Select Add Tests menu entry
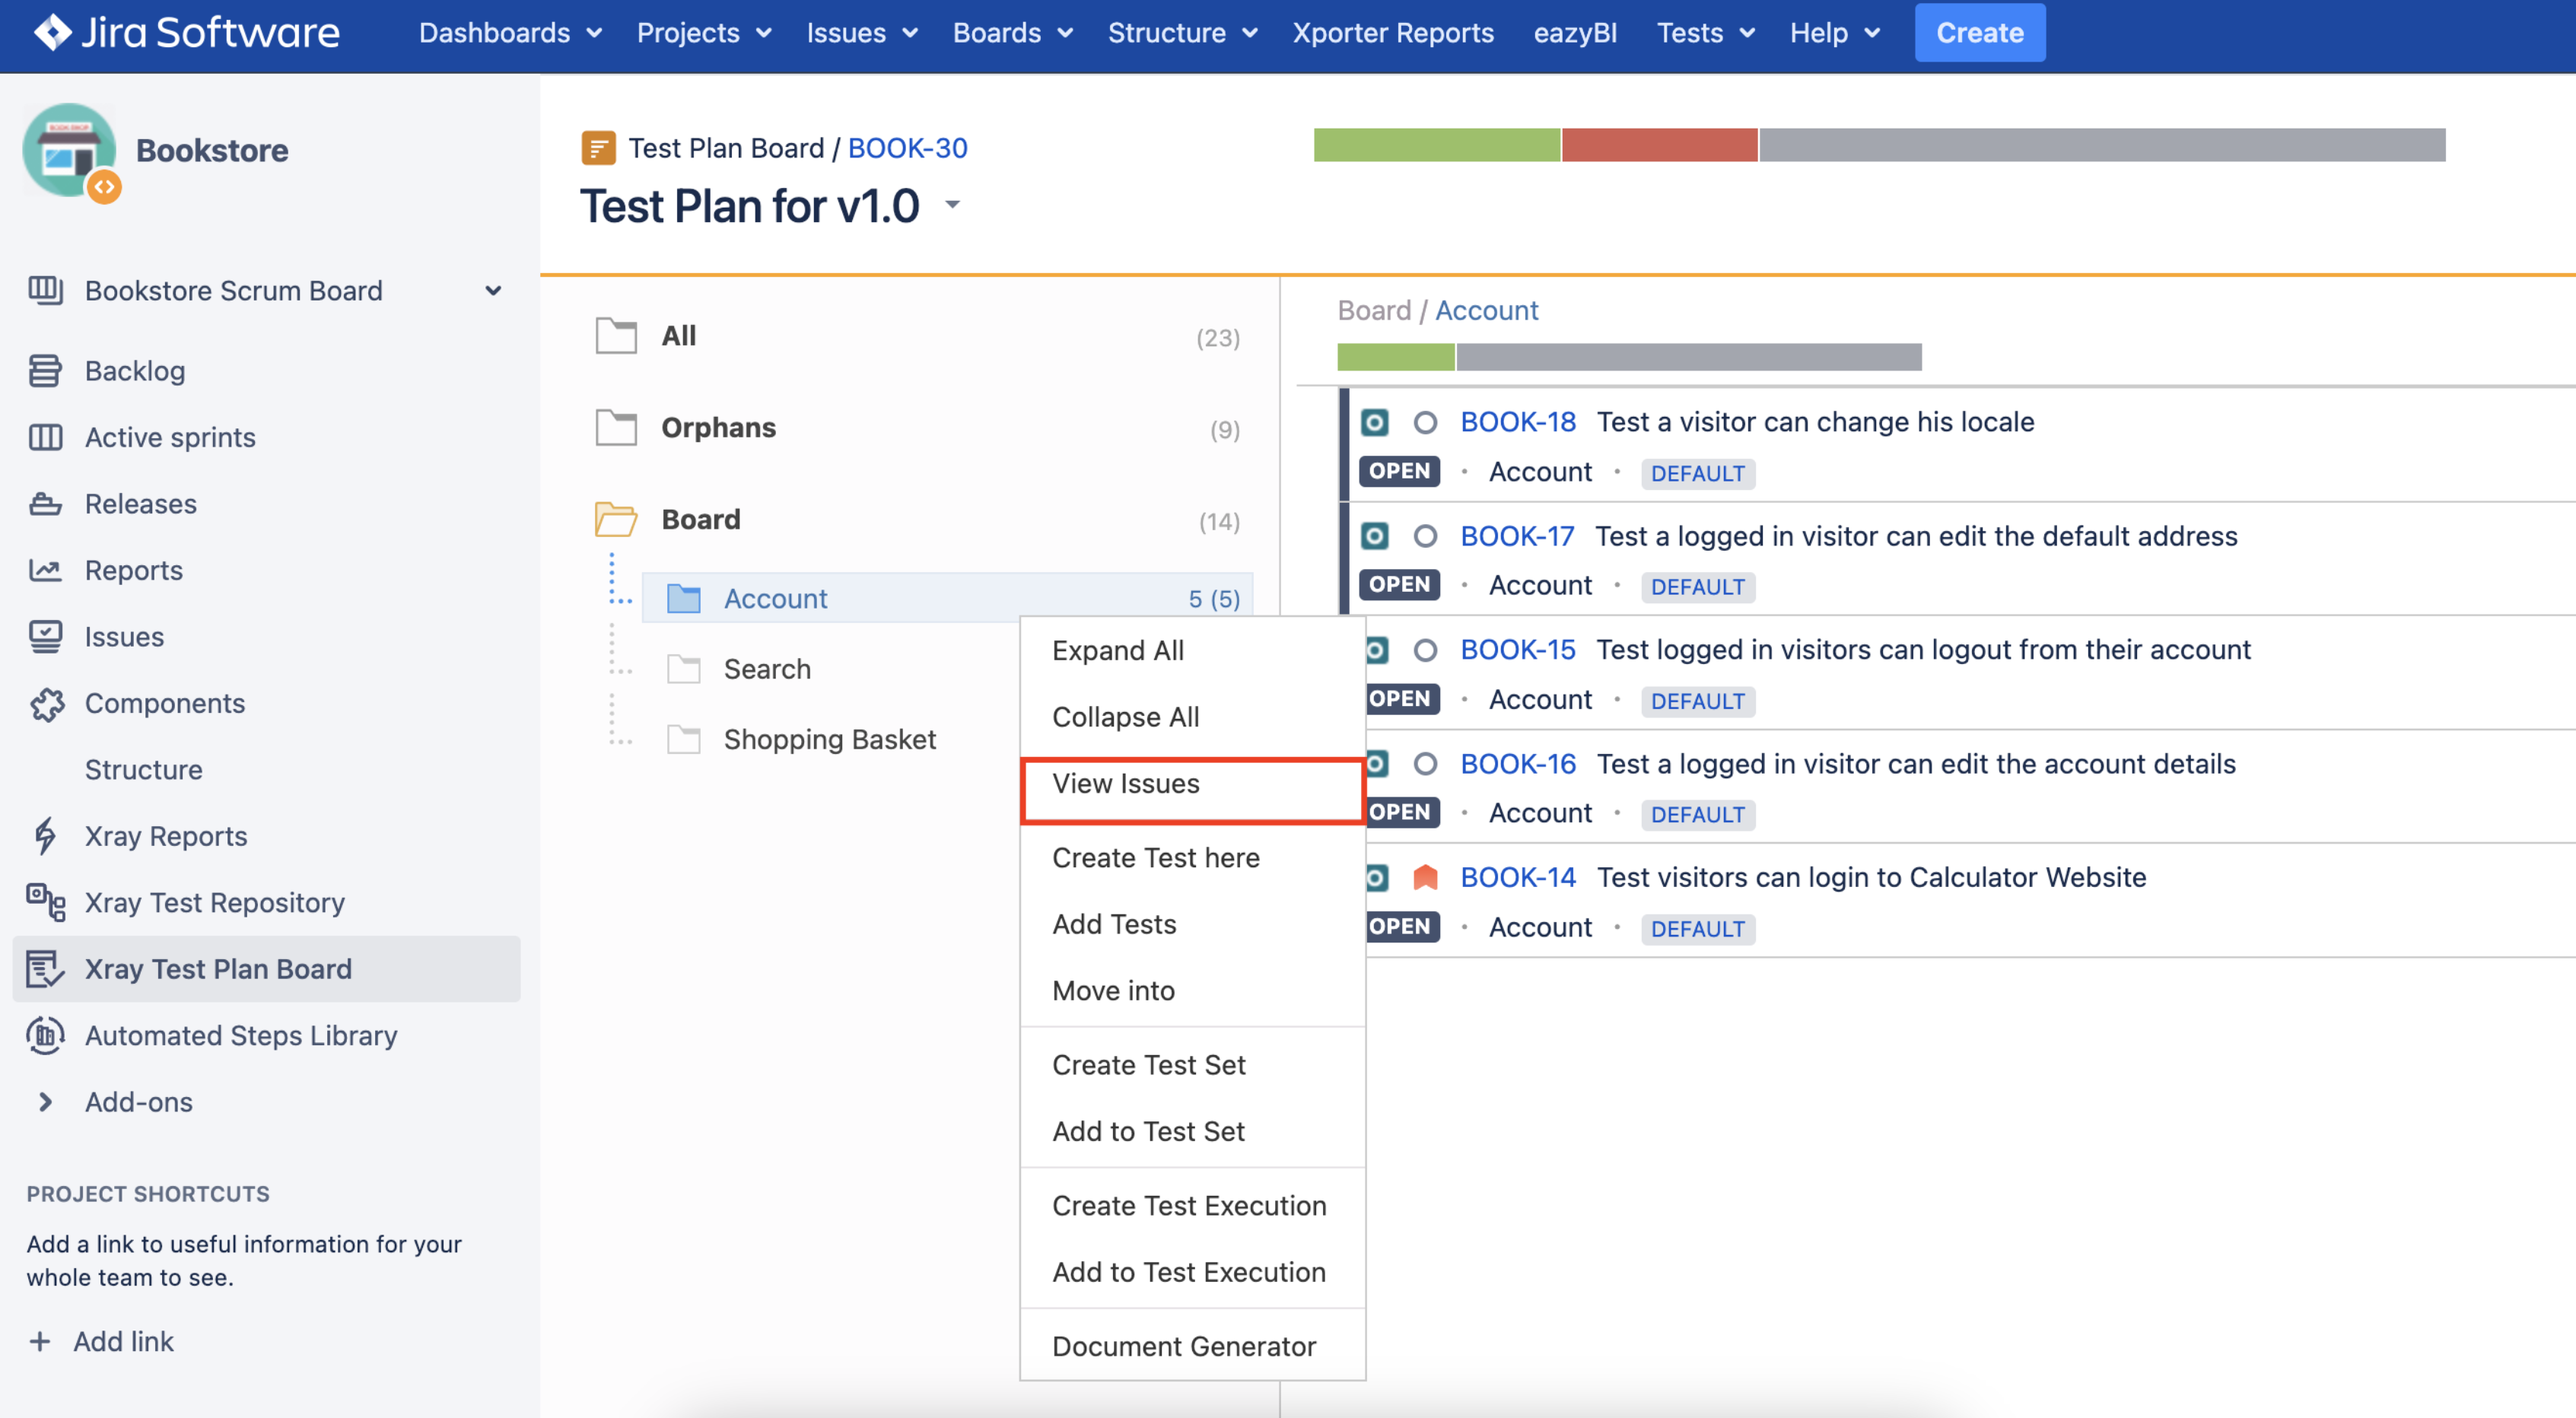The image size is (2576, 1418). 1192,924
